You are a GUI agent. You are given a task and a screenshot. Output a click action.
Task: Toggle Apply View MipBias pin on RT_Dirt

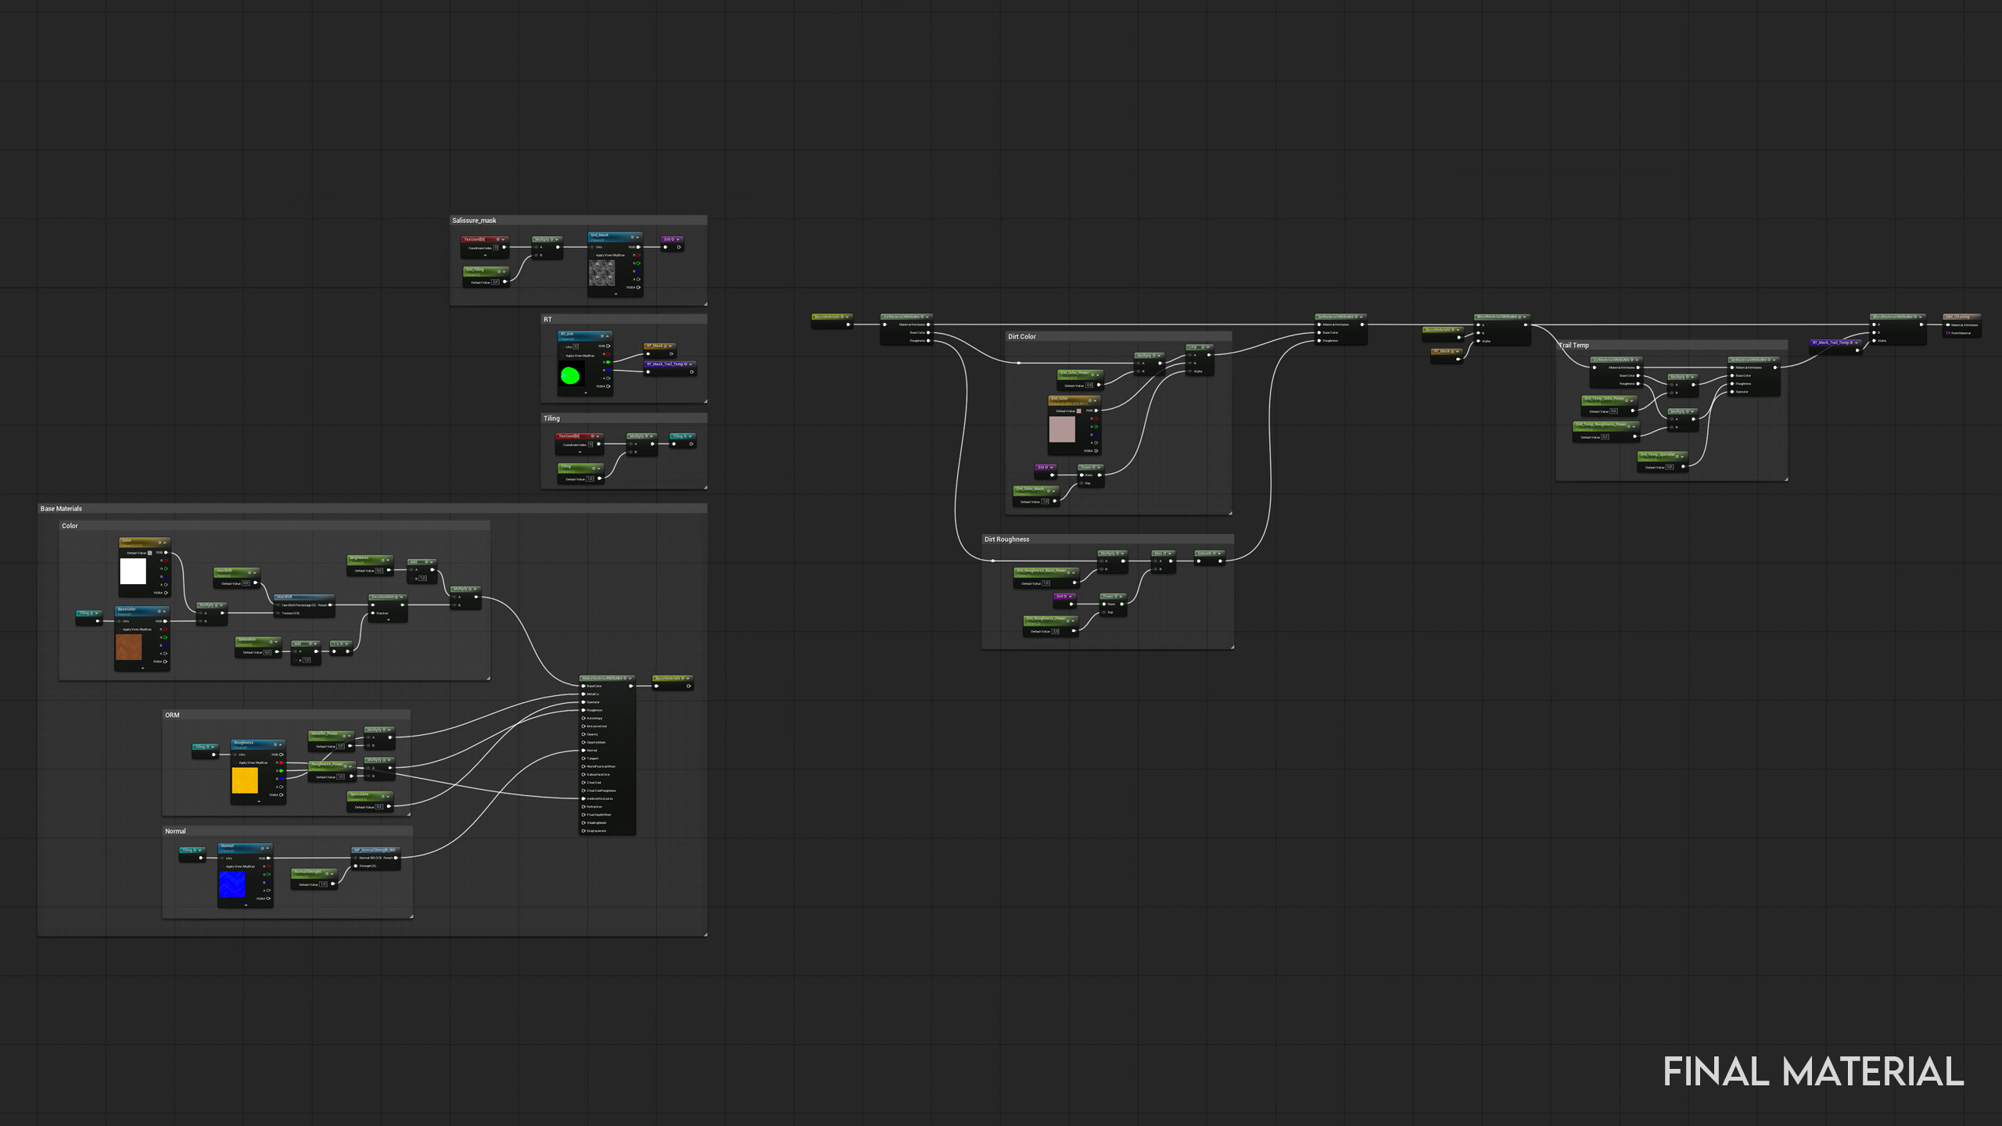point(562,355)
